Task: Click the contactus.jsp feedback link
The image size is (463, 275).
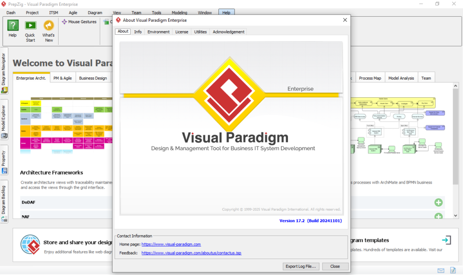Action: [x=191, y=253]
